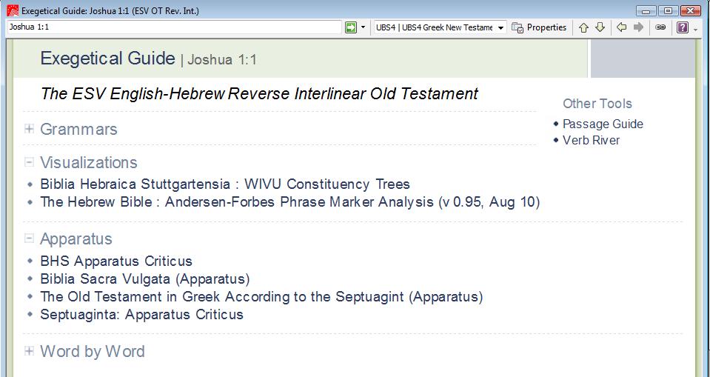This screenshot has height=377, width=710.
Task: Open Properties in the toolbar
Action: pyautogui.click(x=539, y=27)
